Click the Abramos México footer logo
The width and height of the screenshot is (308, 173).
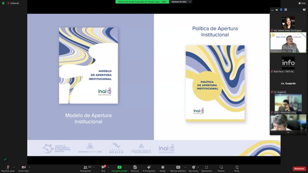click(x=116, y=148)
